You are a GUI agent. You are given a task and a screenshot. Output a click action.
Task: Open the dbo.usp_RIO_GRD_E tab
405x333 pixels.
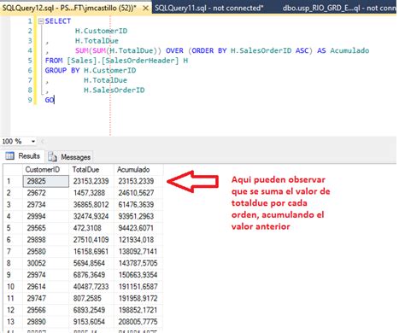(x=339, y=8)
